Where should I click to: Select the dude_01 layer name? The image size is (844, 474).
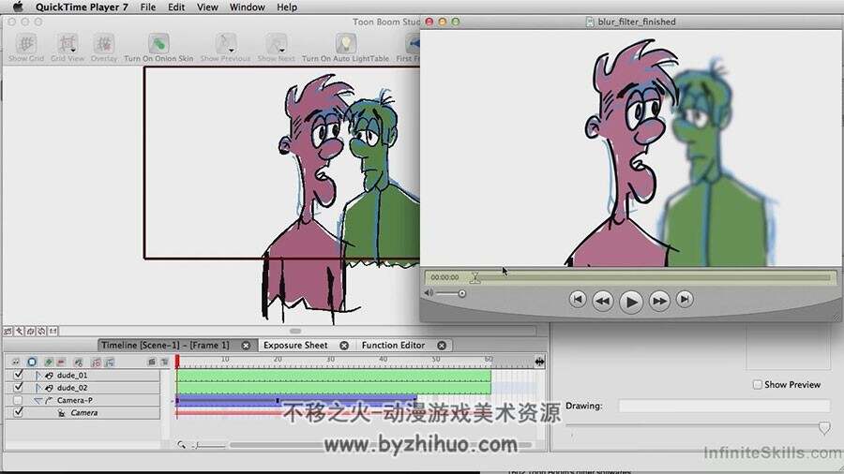(72, 375)
